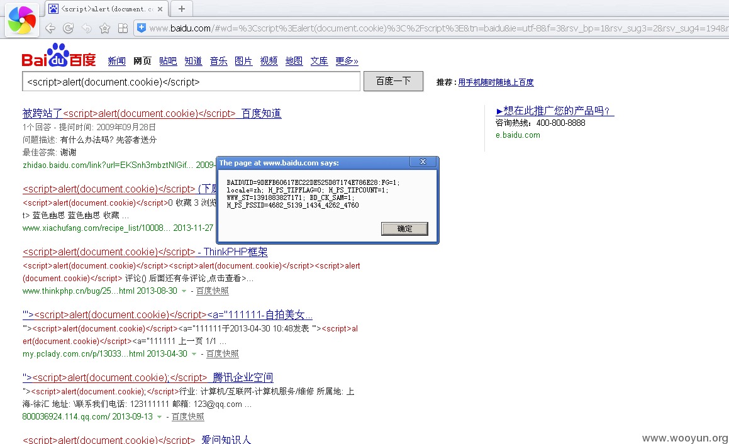Open the grid apps icon in toolbar
729x444 pixels.
pos(123,28)
